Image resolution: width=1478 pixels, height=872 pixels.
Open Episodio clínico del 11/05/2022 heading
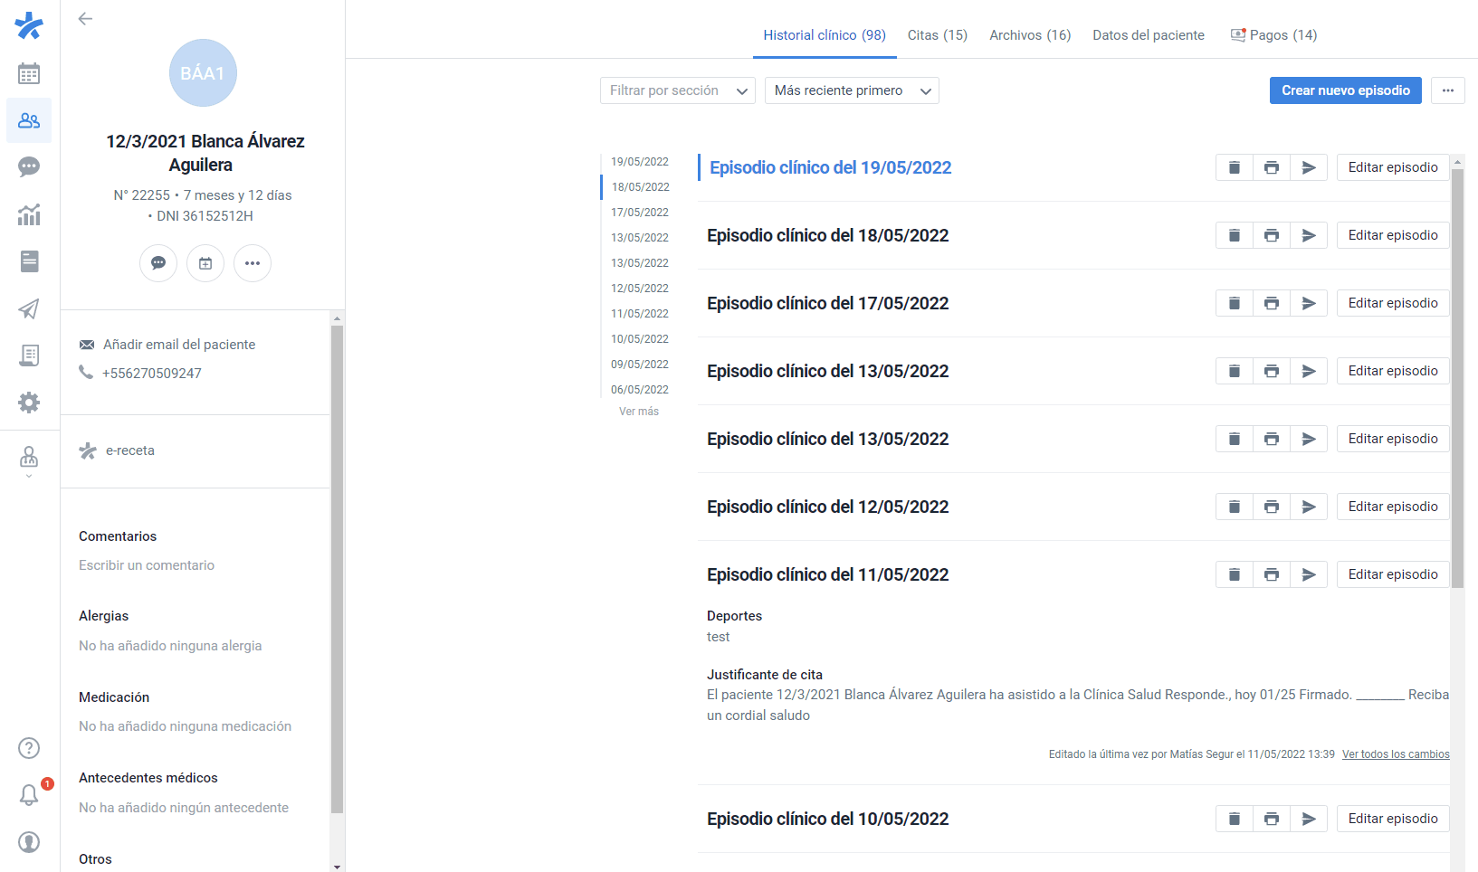(x=828, y=574)
